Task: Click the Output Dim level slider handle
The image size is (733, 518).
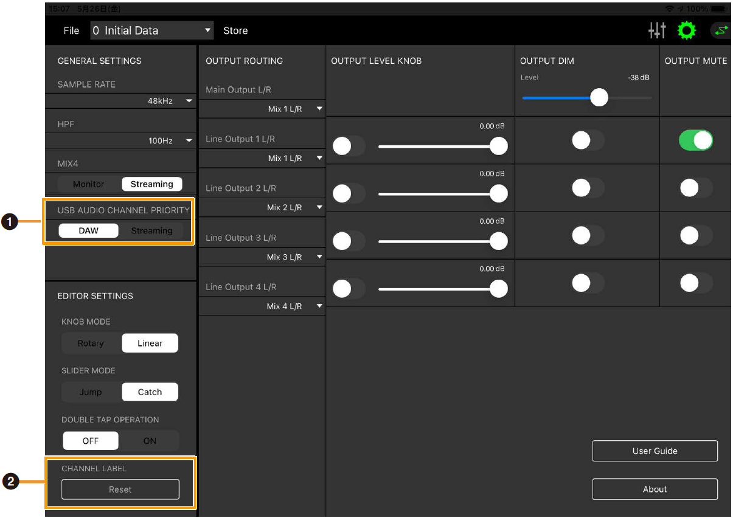Action: (599, 97)
